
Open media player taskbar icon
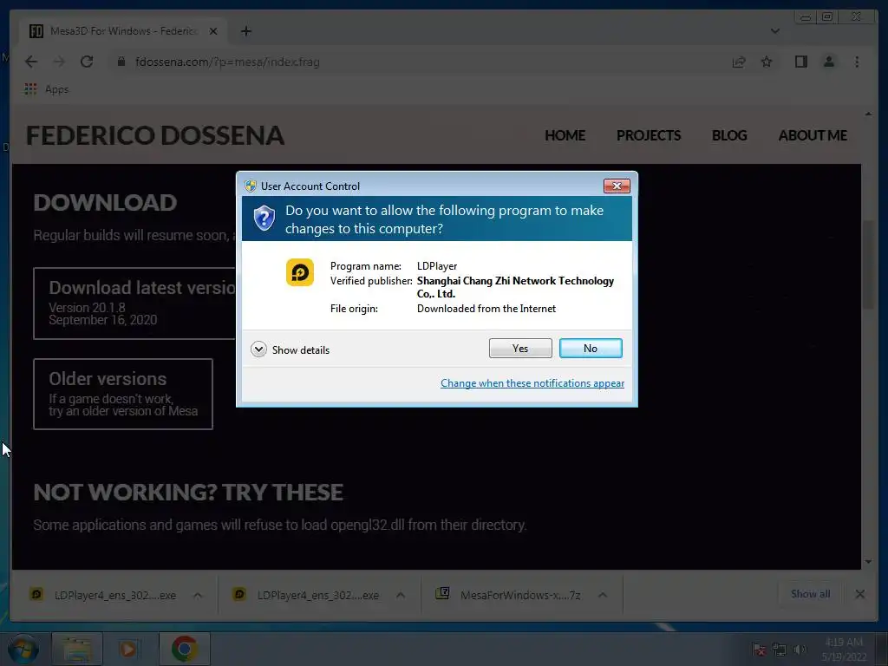tap(128, 649)
